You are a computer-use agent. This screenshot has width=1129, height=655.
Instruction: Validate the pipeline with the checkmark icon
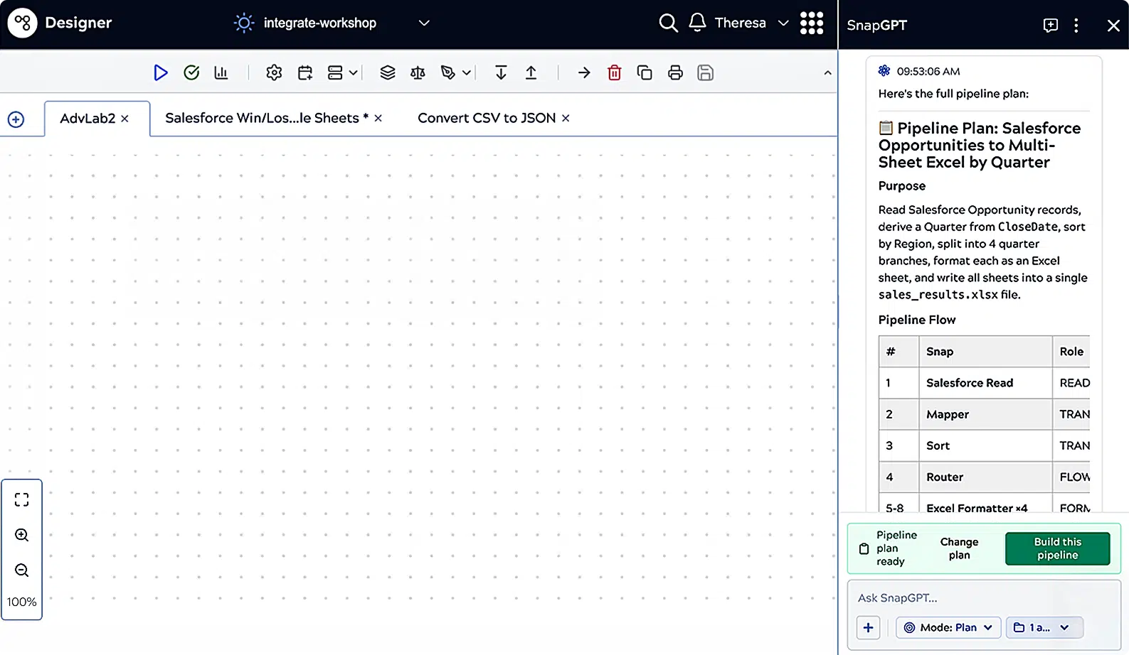[191, 72]
